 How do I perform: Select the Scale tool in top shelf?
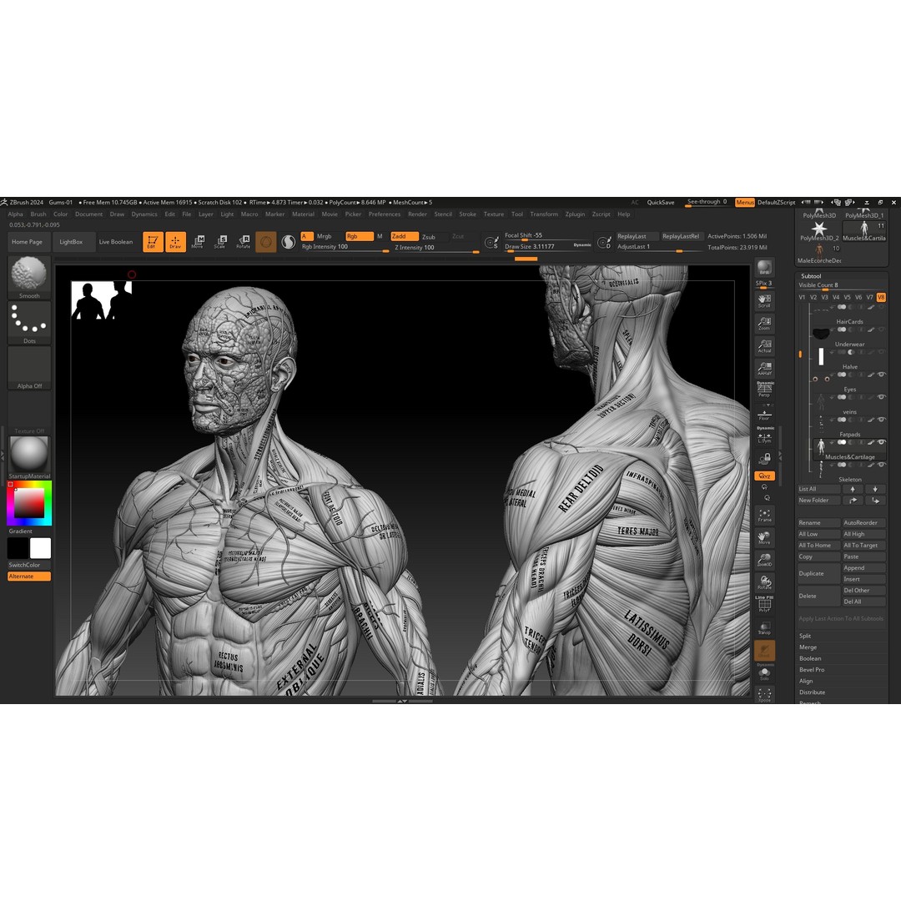(x=220, y=242)
